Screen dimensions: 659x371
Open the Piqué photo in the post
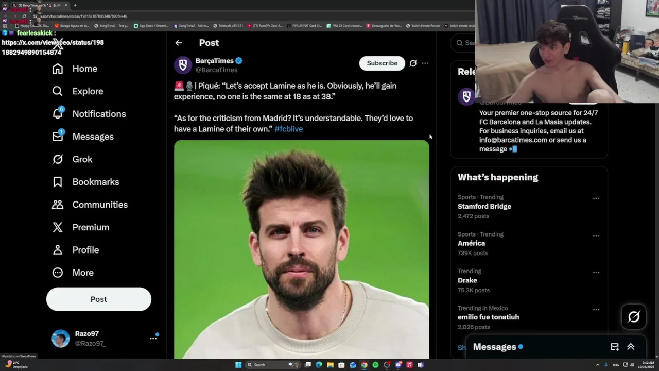[301, 249]
